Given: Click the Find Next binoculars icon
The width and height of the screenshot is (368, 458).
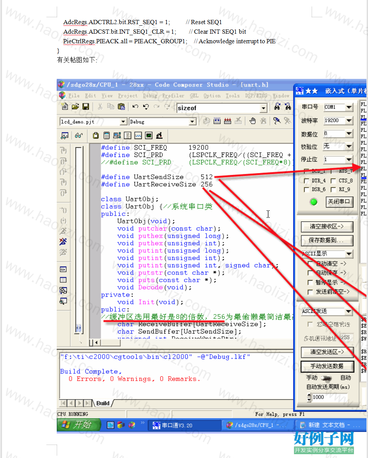Looking at the screenshot, I should [x=277, y=106].
